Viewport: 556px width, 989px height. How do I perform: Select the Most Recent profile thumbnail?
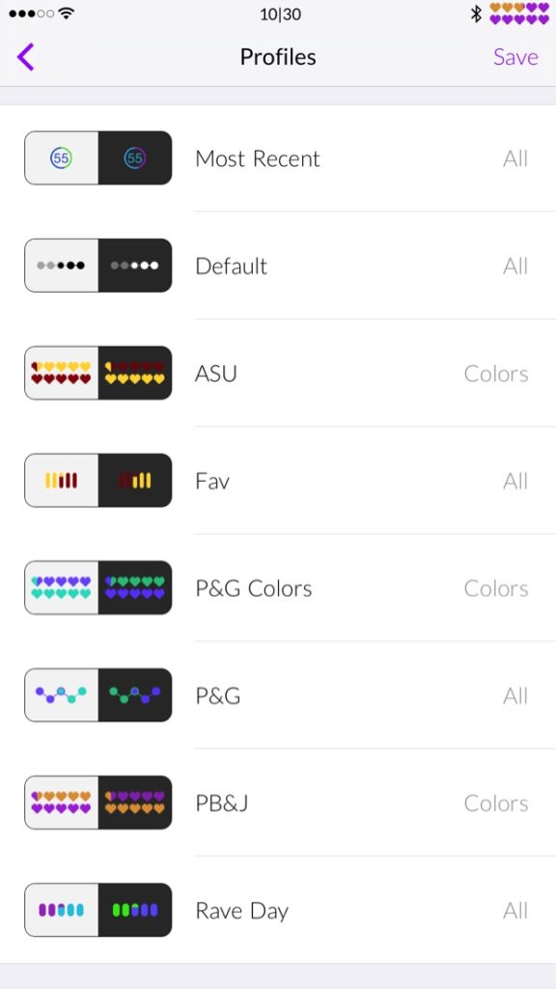[97, 157]
